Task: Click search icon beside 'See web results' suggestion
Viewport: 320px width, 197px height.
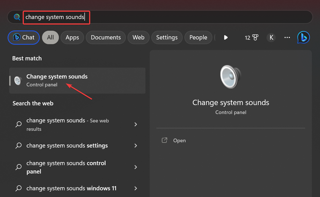Action: [x=18, y=124]
